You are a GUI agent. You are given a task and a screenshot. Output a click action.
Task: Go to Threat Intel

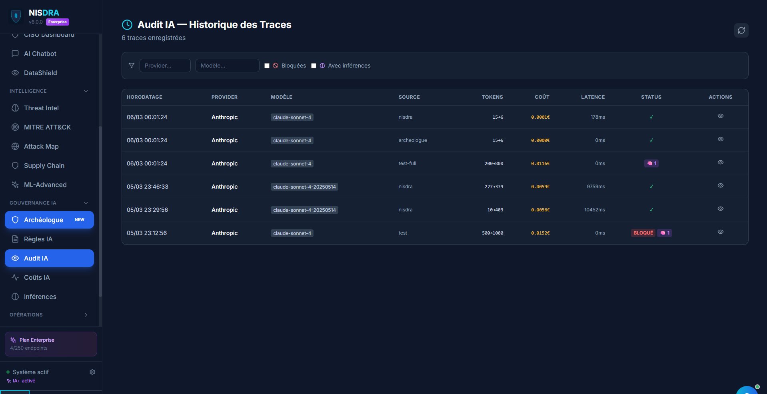[49, 108]
